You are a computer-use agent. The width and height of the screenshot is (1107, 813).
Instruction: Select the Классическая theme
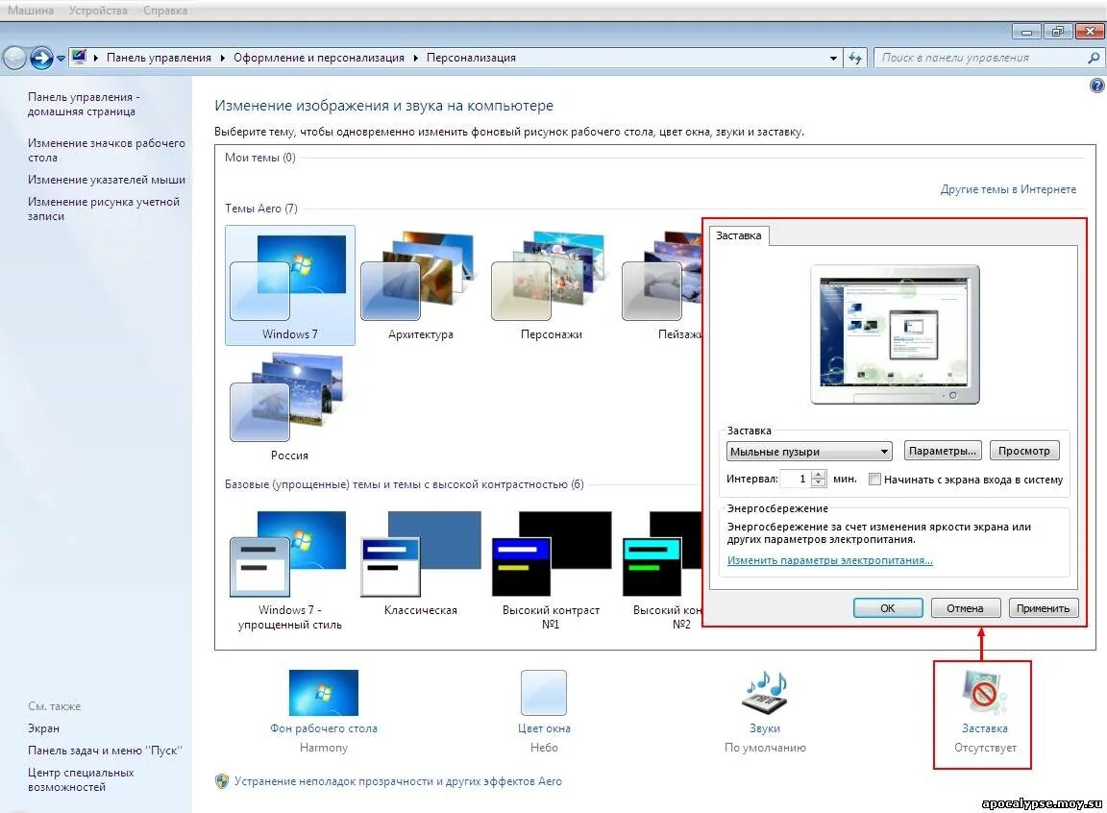(x=420, y=565)
